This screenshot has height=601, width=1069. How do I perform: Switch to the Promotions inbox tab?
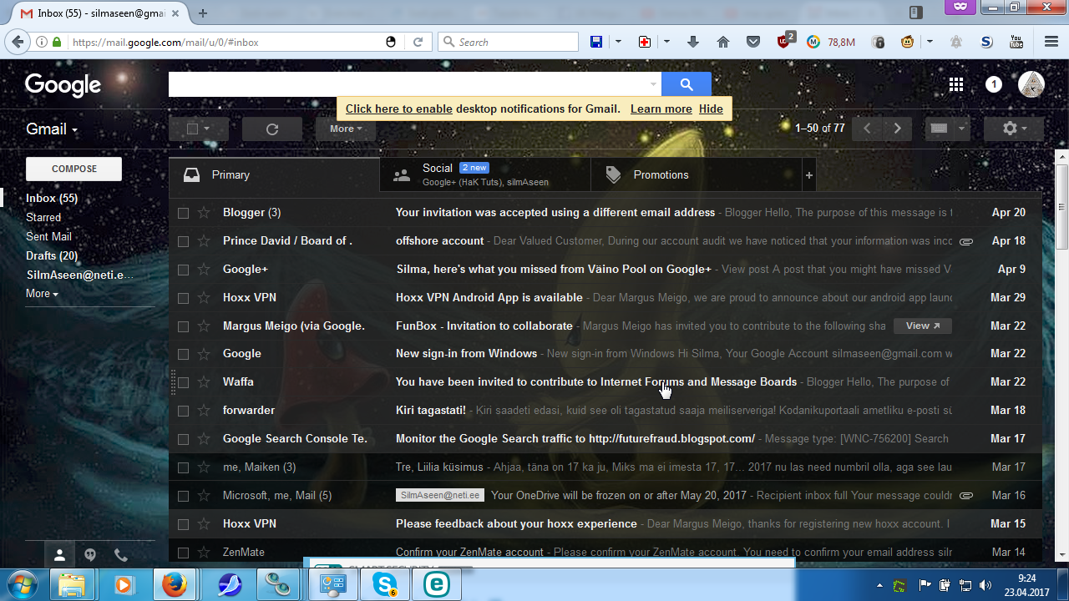(697, 174)
